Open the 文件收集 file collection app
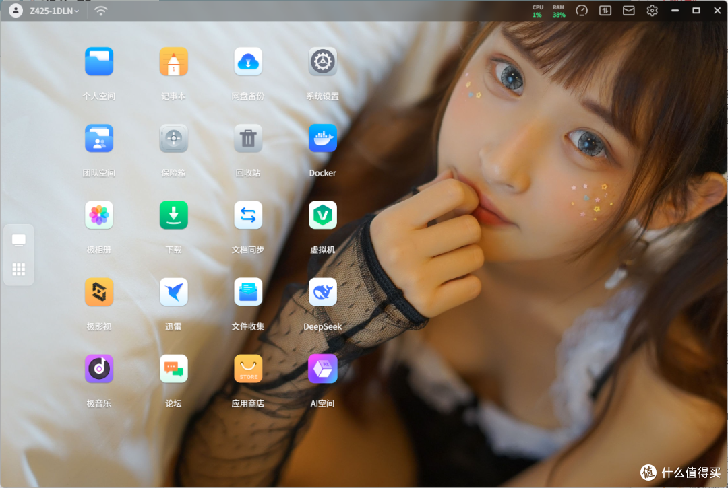 pyautogui.click(x=248, y=292)
